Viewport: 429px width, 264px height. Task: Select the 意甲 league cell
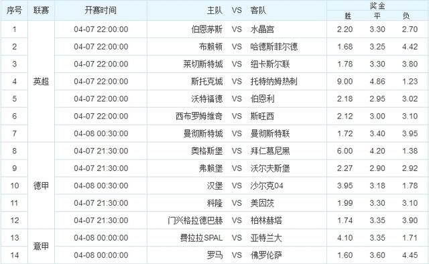(x=42, y=246)
